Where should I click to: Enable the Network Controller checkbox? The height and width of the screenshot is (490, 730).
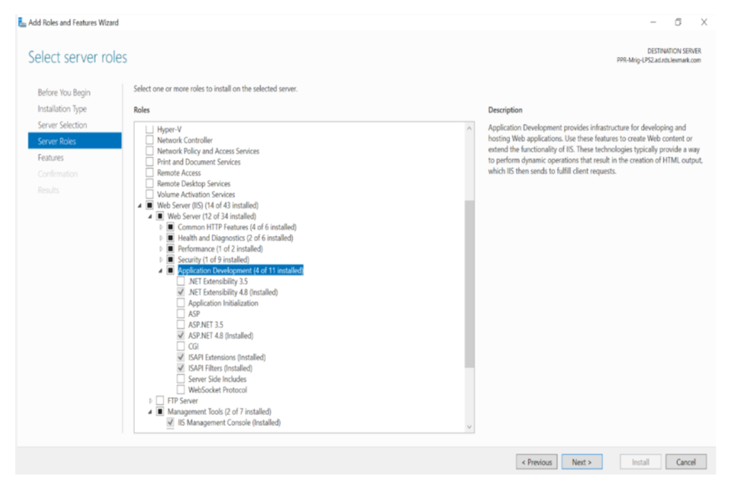(x=150, y=140)
